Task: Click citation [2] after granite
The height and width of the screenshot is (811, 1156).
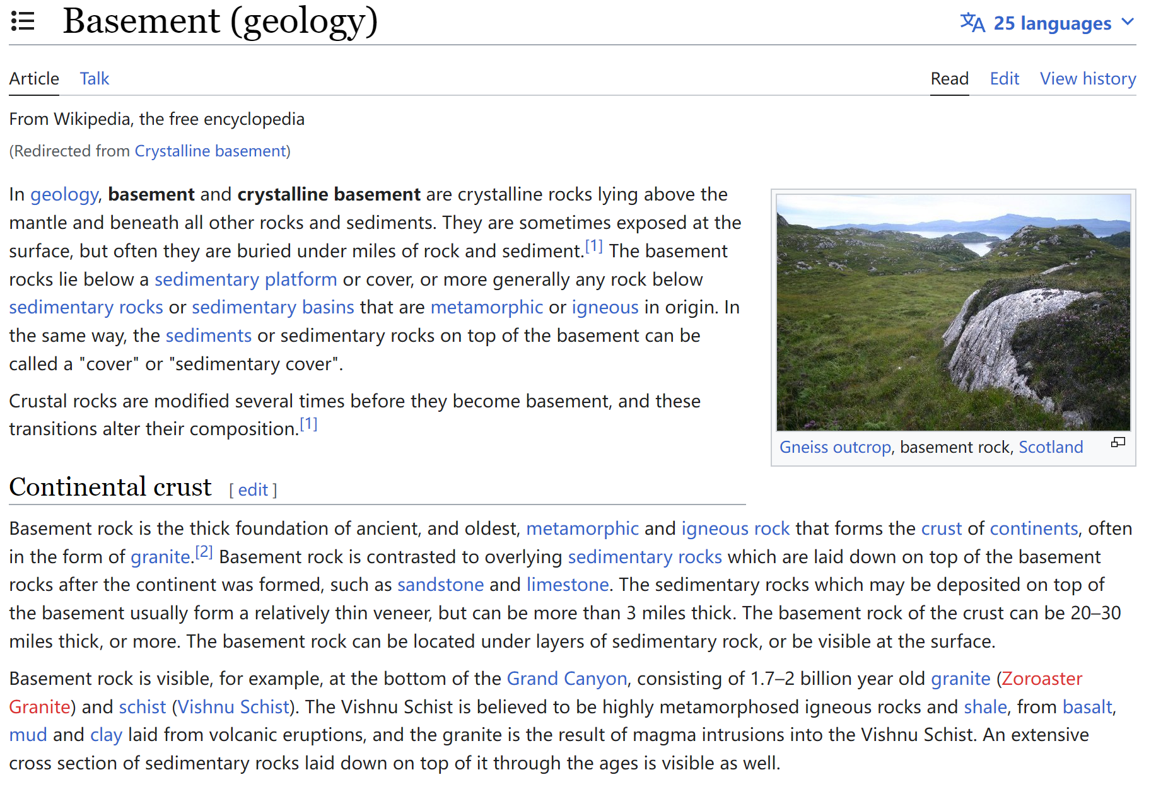Action: pyautogui.click(x=204, y=552)
